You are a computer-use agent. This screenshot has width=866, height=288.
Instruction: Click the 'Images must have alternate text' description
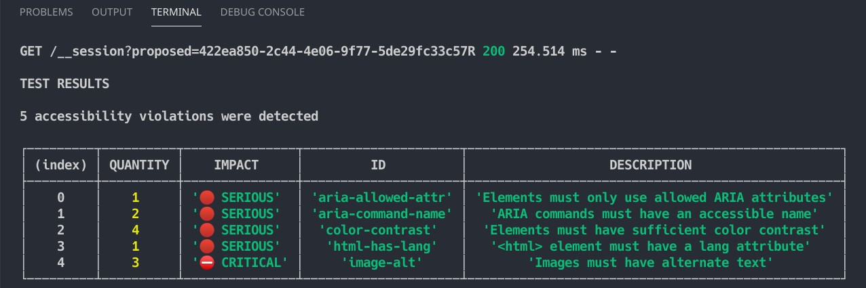point(651,263)
